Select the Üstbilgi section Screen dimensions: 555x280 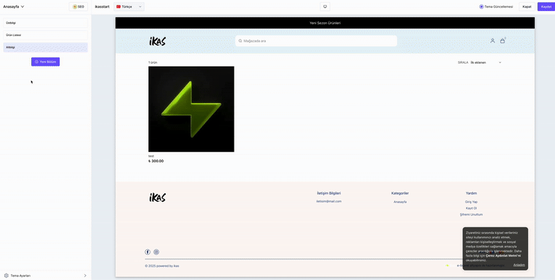tap(45, 22)
